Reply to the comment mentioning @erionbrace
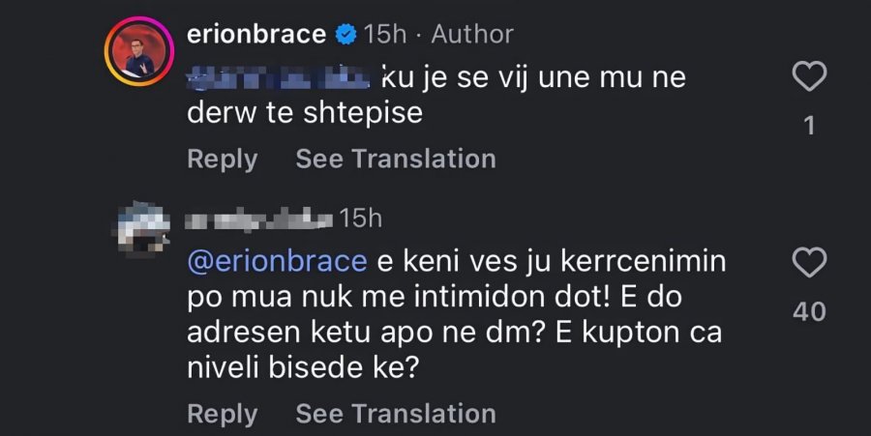The height and width of the screenshot is (436, 871). [x=223, y=415]
